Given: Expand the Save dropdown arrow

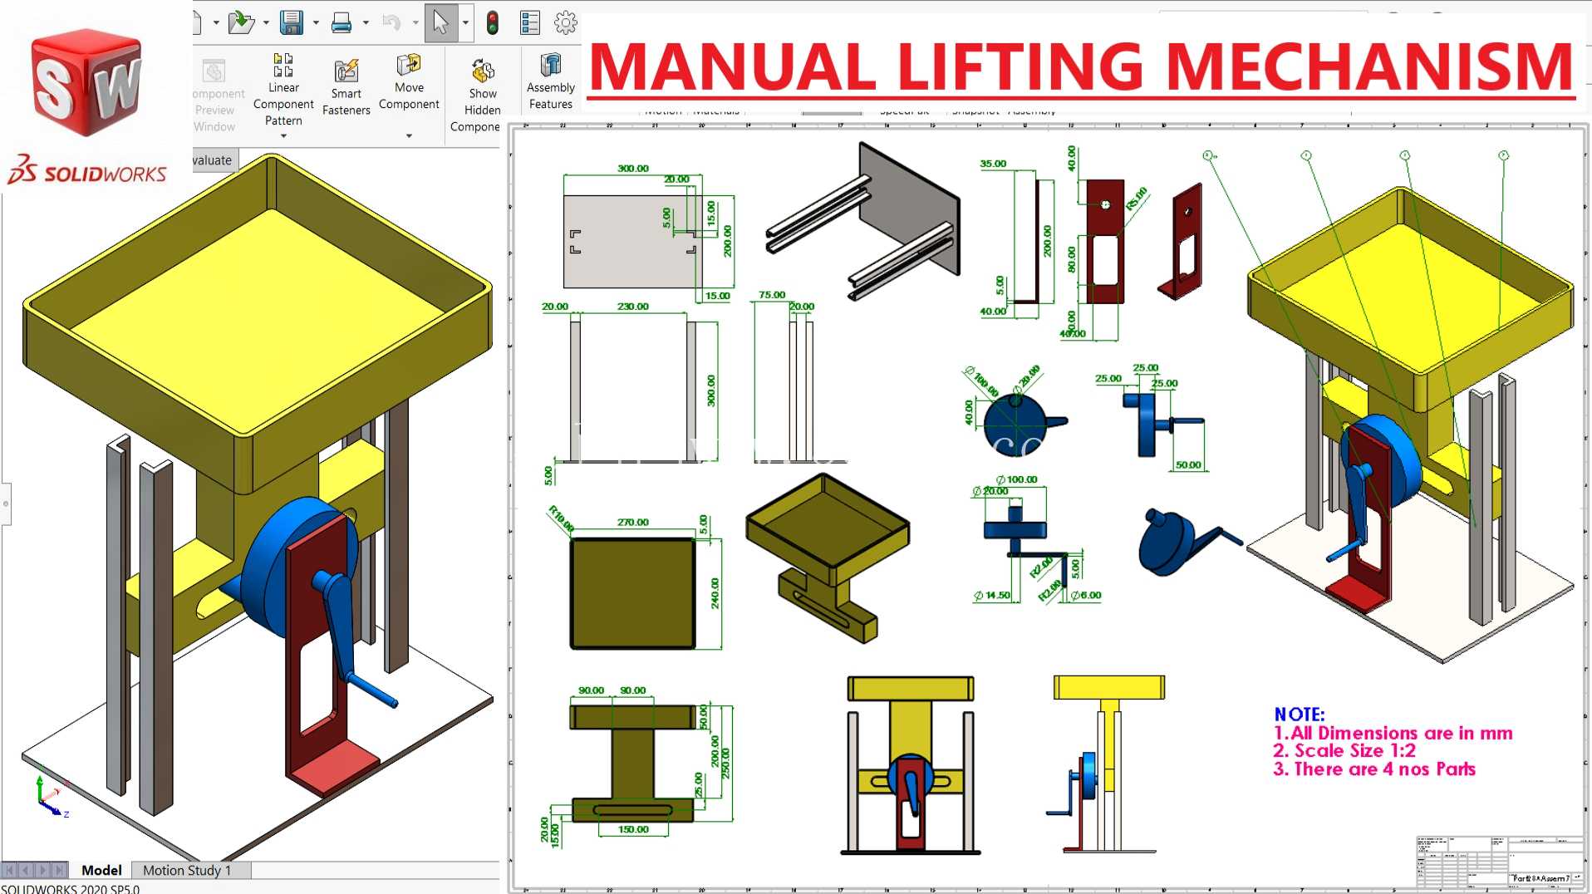Looking at the screenshot, I should coord(316,22).
